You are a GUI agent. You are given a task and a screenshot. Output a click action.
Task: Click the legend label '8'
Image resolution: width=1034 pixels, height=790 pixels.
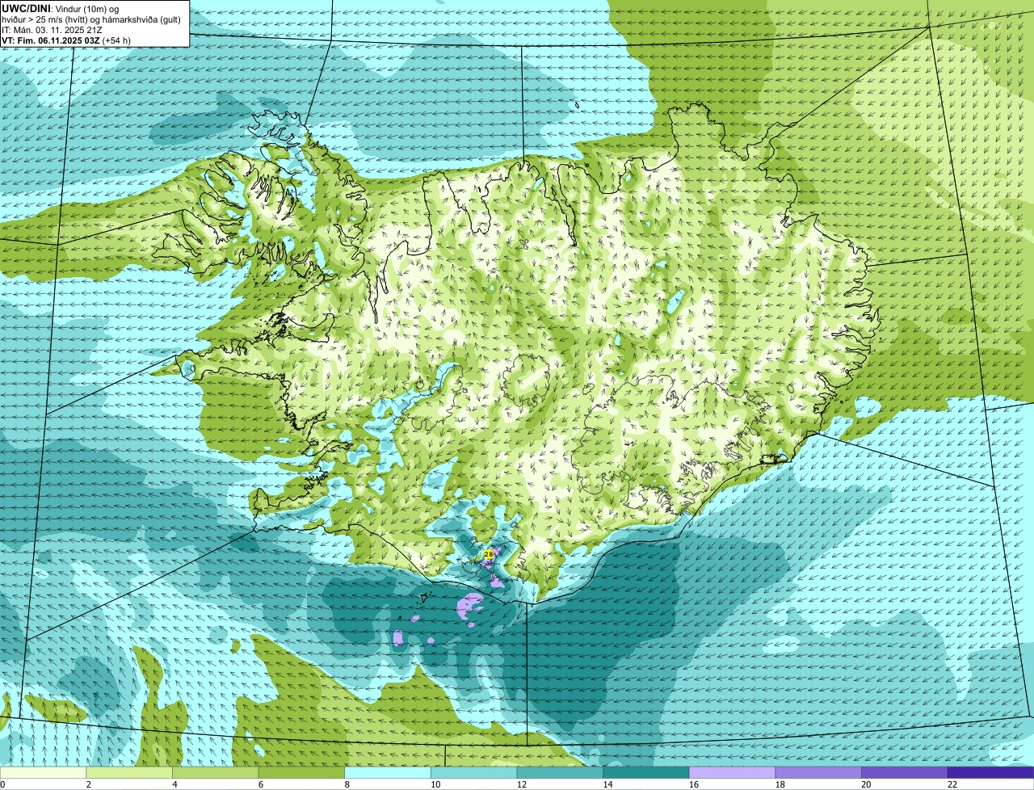click(x=347, y=784)
